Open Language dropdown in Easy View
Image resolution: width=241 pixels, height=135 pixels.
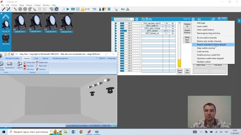coord(112,58)
